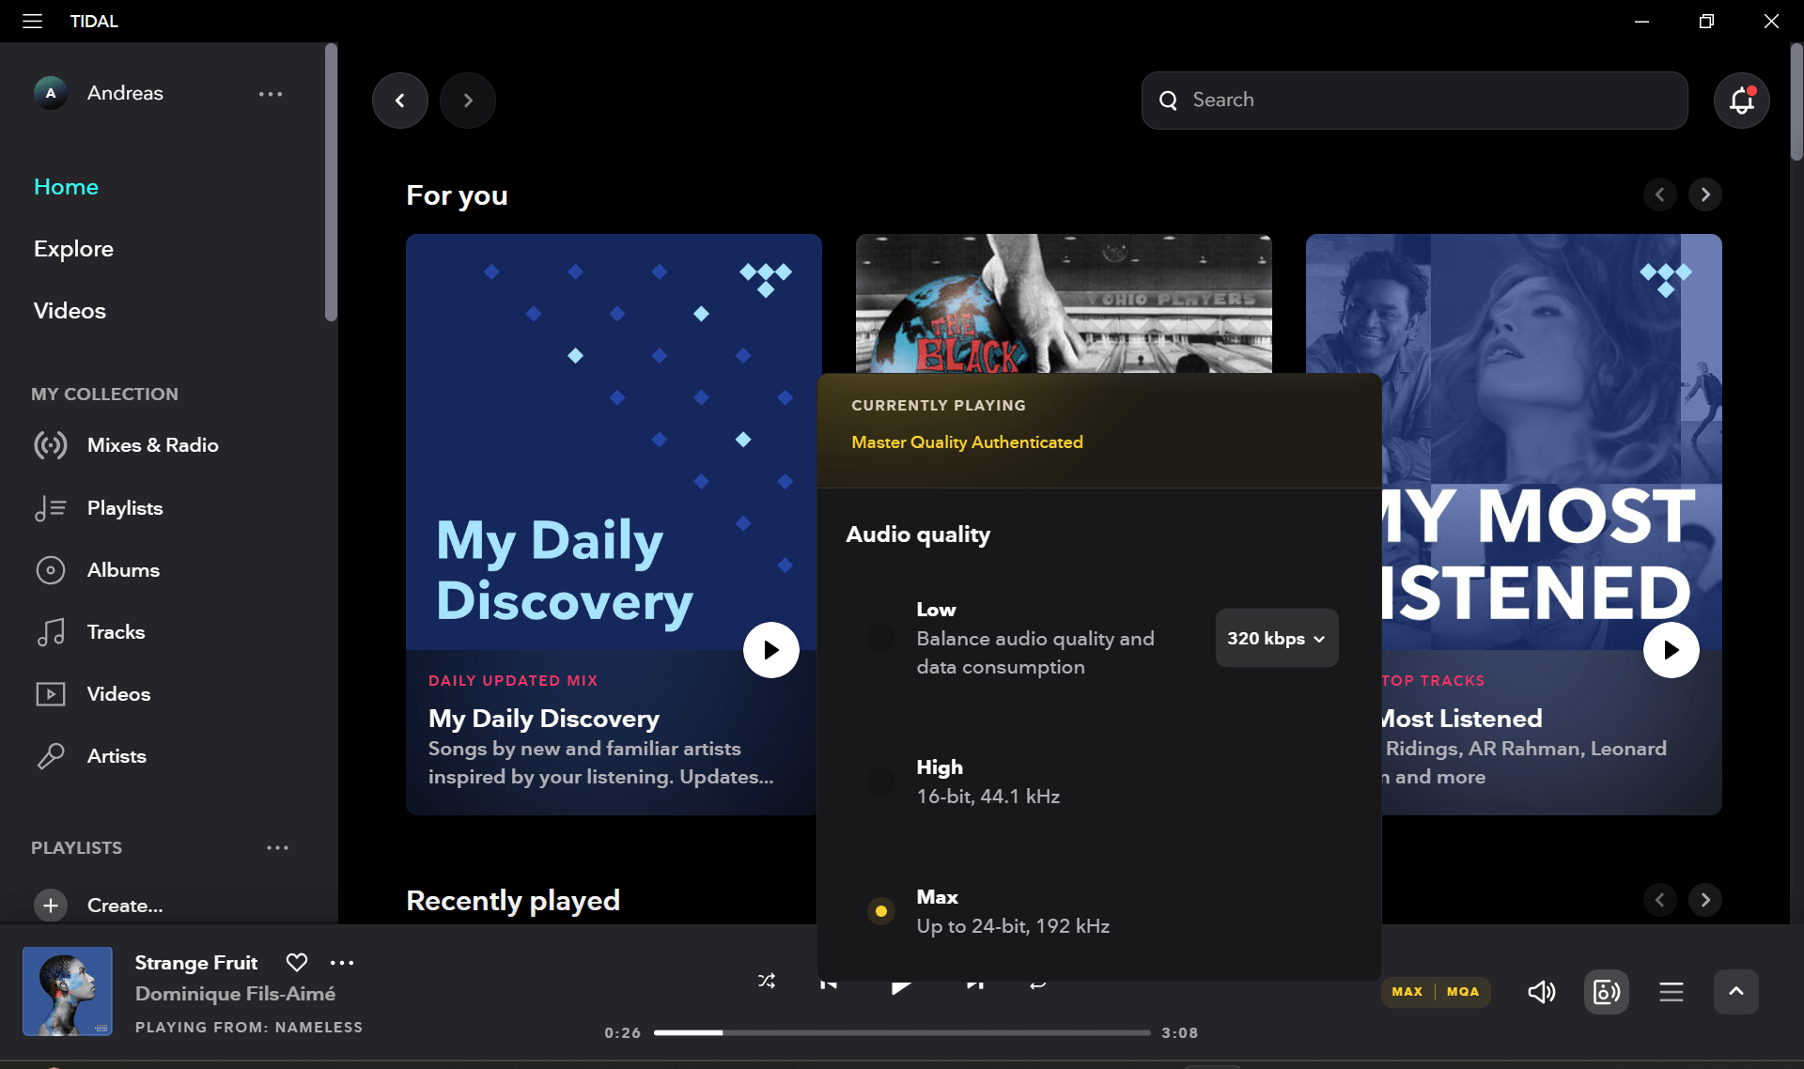Open the play queue icon
Screen dimensions: 1804x1069
[x=1671, y=991]
